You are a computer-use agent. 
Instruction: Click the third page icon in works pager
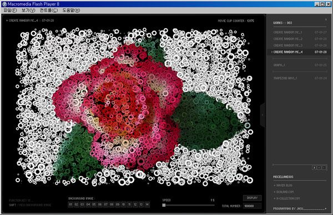click(324, 168)
